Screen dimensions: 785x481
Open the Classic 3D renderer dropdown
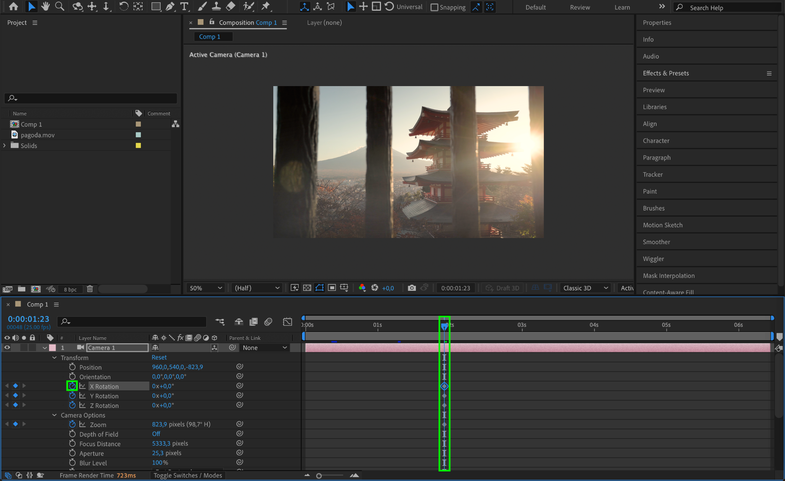(x=585, y=288)
